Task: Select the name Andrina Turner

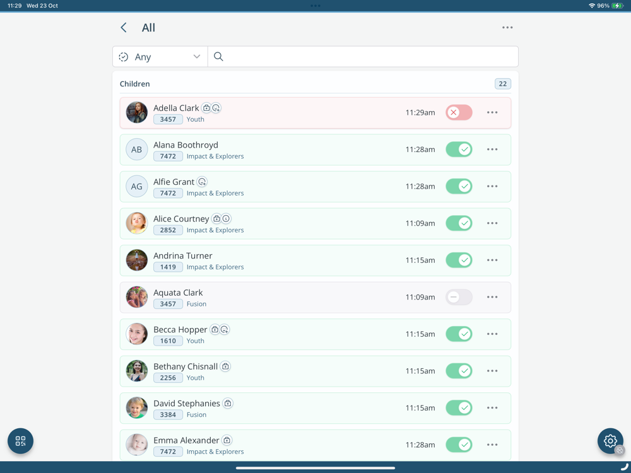Action: click(x=183, y=256)
